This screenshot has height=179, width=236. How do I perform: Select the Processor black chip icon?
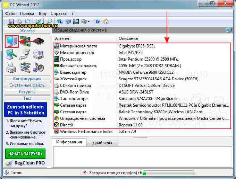(x=39, y=41)
